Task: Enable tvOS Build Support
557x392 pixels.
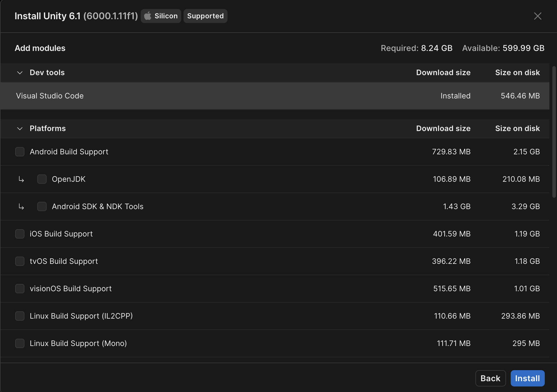Action: [x=20, y=261]
